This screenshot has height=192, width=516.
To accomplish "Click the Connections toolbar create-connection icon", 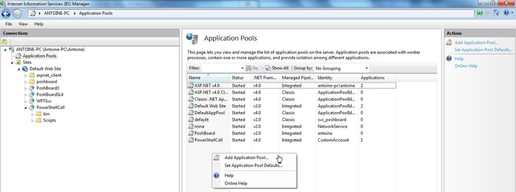I will tap(4, 42).
